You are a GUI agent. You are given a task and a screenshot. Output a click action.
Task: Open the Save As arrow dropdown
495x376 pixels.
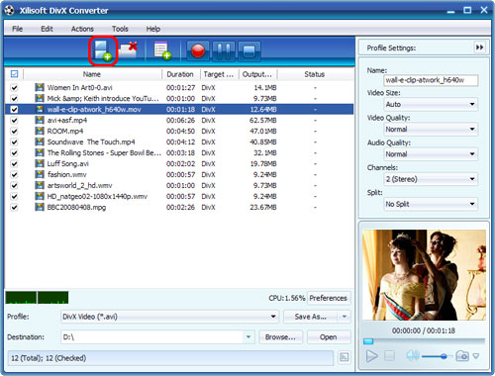click(345, 317)
